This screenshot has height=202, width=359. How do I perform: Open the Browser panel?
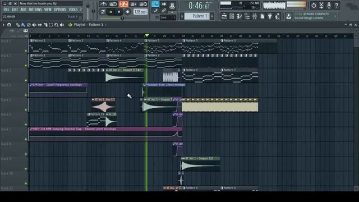tap(247, 16)
